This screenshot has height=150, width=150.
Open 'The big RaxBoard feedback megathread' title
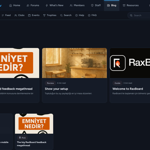point(32,144)
